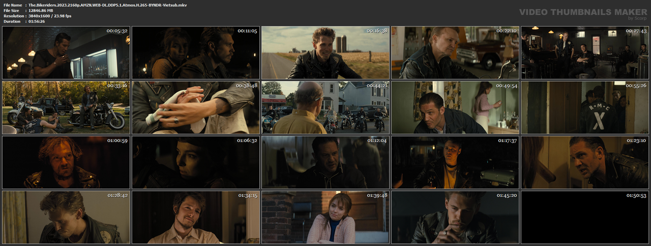Open the motorcycles thumbnail at 00:33:16
Screen dimensions: 651x246
66,108
